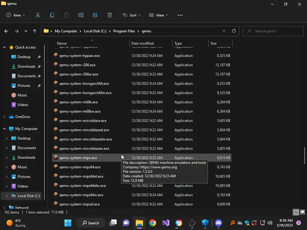
Task: Select qemu-system-mipsel.exe file
Action: pyautogui.click(x=142, y=204)
